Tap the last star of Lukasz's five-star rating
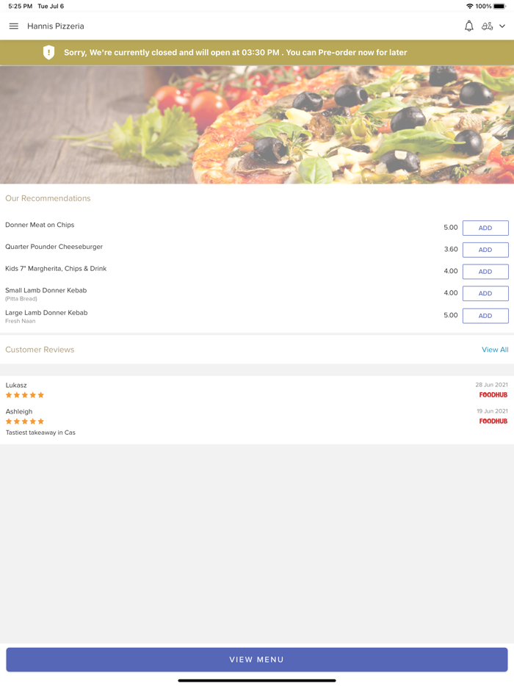The image size is (514, 686). (x=41, y=394)
